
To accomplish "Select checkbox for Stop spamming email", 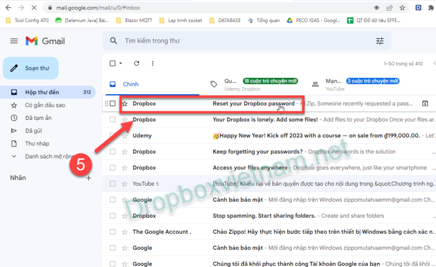I will (x=112, y=216).
